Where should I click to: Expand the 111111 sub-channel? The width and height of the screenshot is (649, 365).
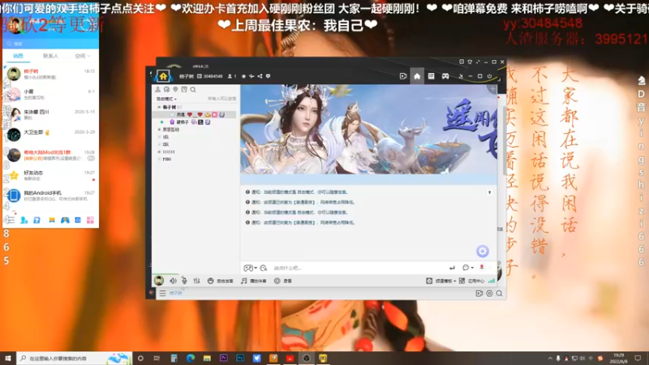159,152
